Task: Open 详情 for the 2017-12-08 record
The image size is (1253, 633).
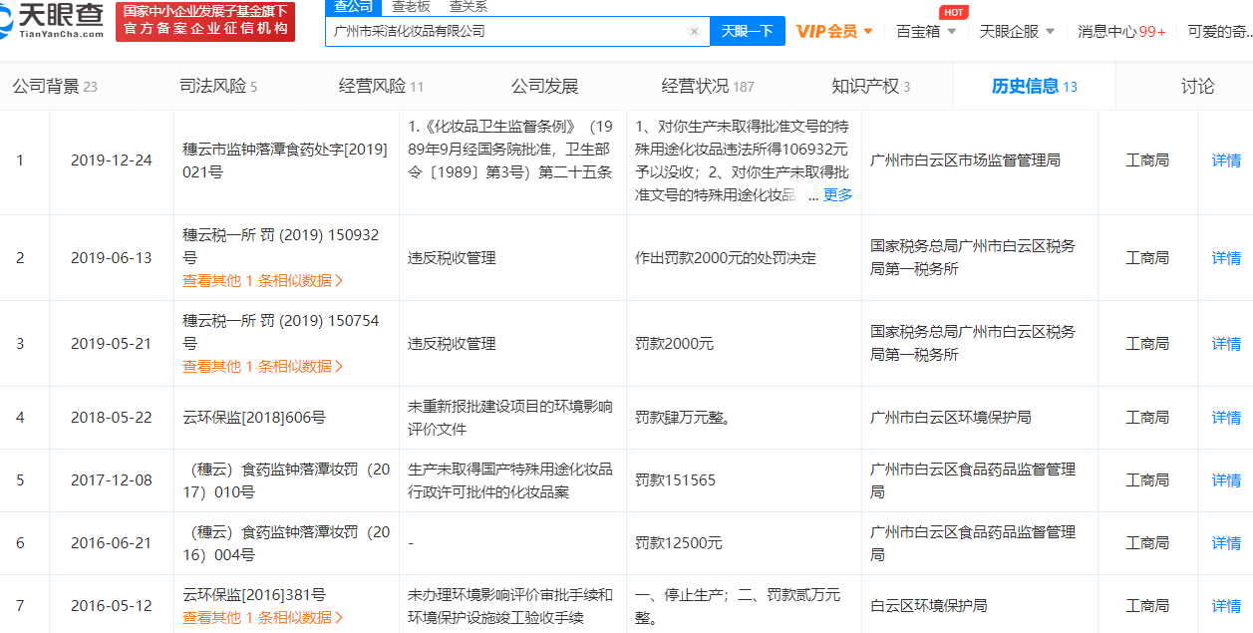Action: click(x=1226, y=480)
